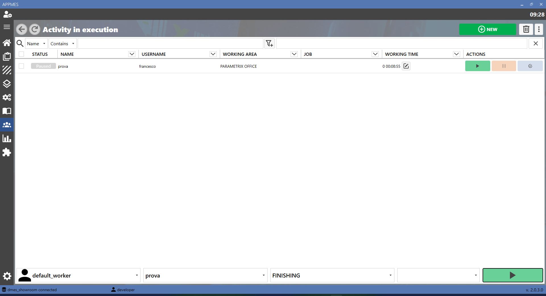Edit working time of prova
Screen dimensions: 546x296
pyautogui.click(x=406, y=66)
